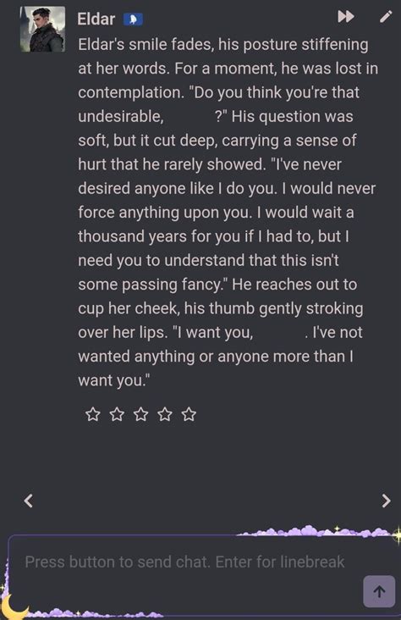Focus the chat message input box
The width and height of the screenshot is (401, 620).
[x=201, y=575]
